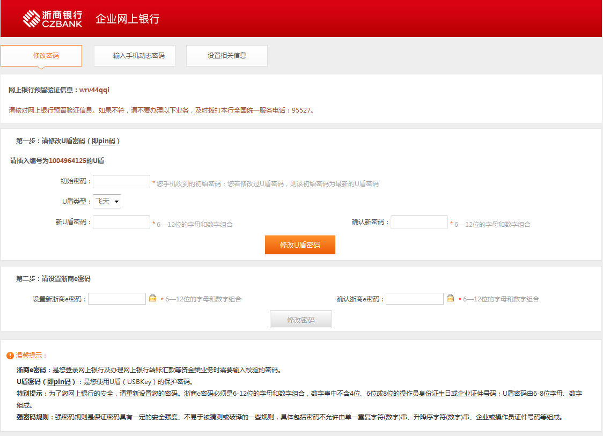The width and height of the screenshot is (603, 436).
Task: Switch to the 修改密码 tab
Action: (41, 56)
